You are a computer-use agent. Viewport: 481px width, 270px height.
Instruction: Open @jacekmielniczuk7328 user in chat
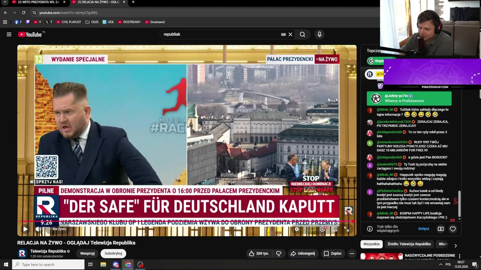point(394,121)
